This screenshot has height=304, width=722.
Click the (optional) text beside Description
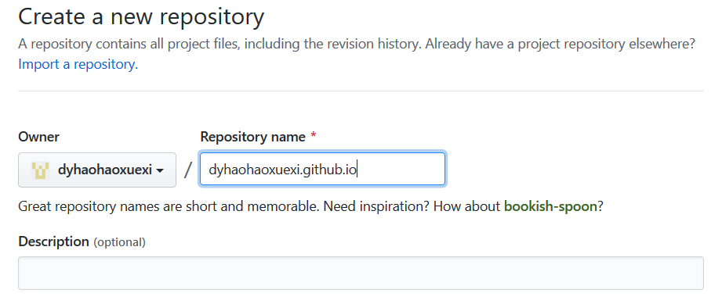point(120,242)
